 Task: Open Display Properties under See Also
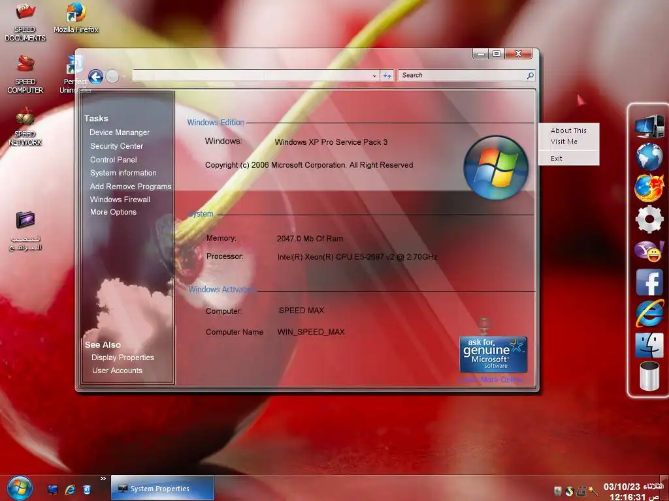(x=122, y=357)
